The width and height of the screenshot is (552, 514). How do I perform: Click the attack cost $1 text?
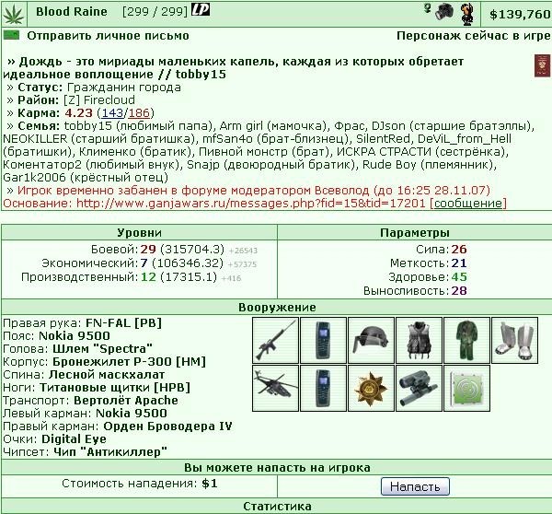[x=210, y=484]
